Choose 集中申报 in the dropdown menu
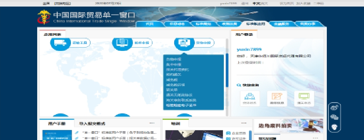364x140 pixels. [173, 64]
